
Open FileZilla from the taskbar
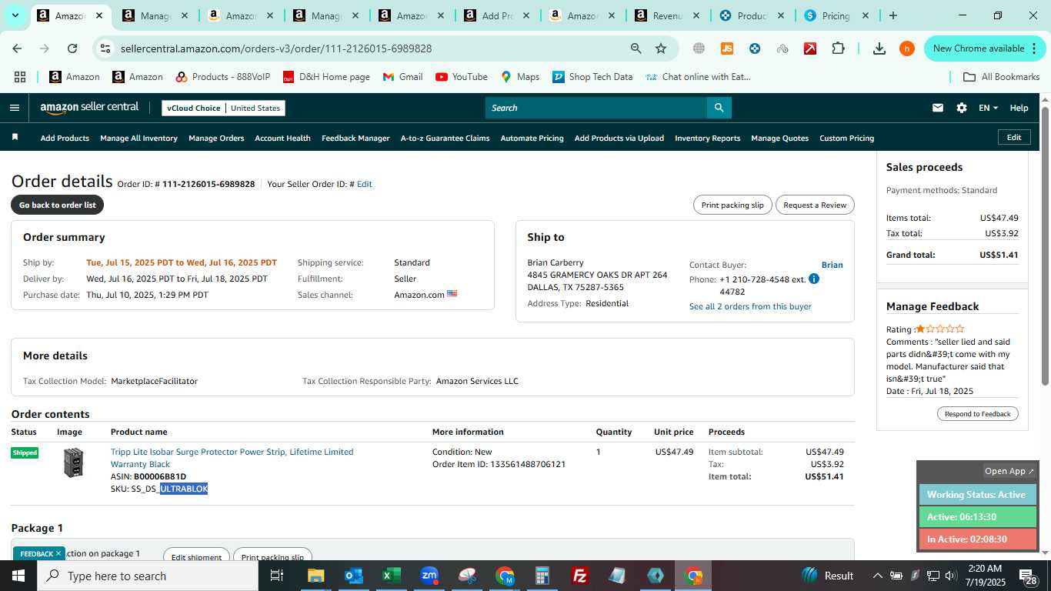click(x=580, y=576)
